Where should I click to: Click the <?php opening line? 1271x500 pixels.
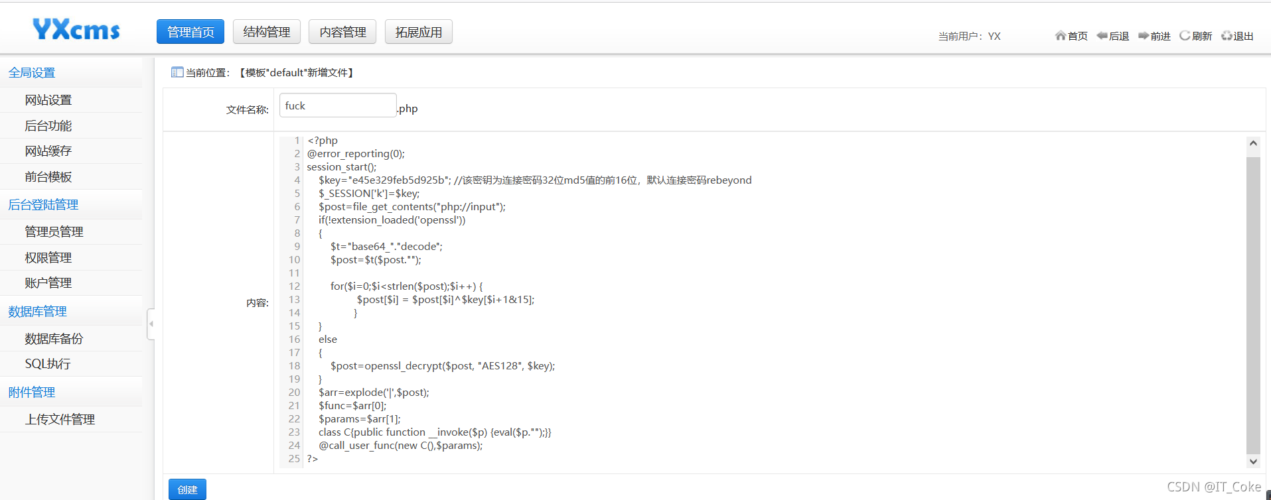(323, 141)
